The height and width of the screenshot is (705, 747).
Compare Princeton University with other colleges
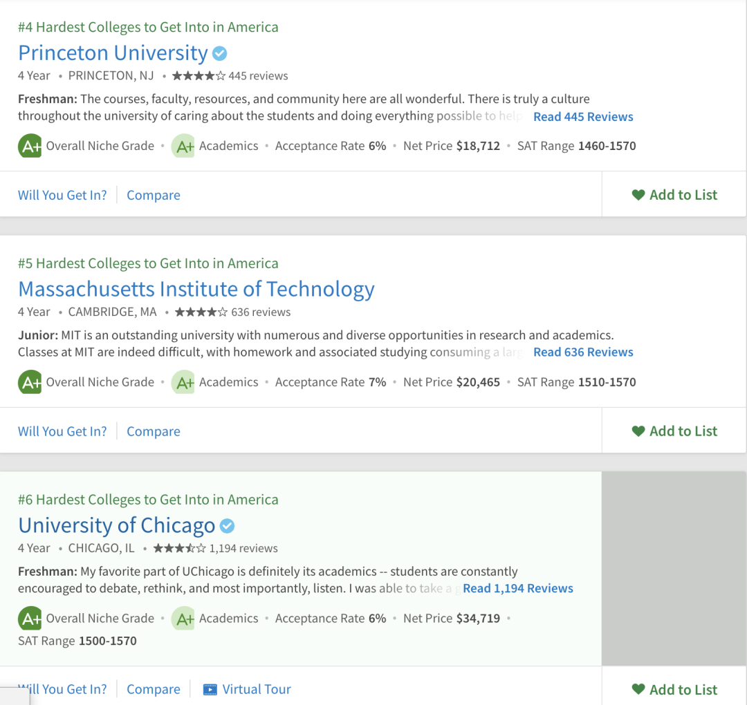click(x=153, y=195)
